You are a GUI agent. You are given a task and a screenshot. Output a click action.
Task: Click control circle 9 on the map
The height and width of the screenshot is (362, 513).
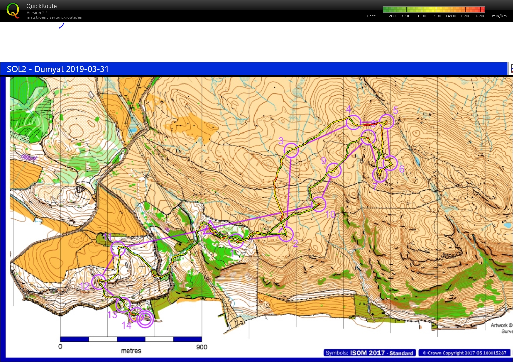(x=334, y=170)
